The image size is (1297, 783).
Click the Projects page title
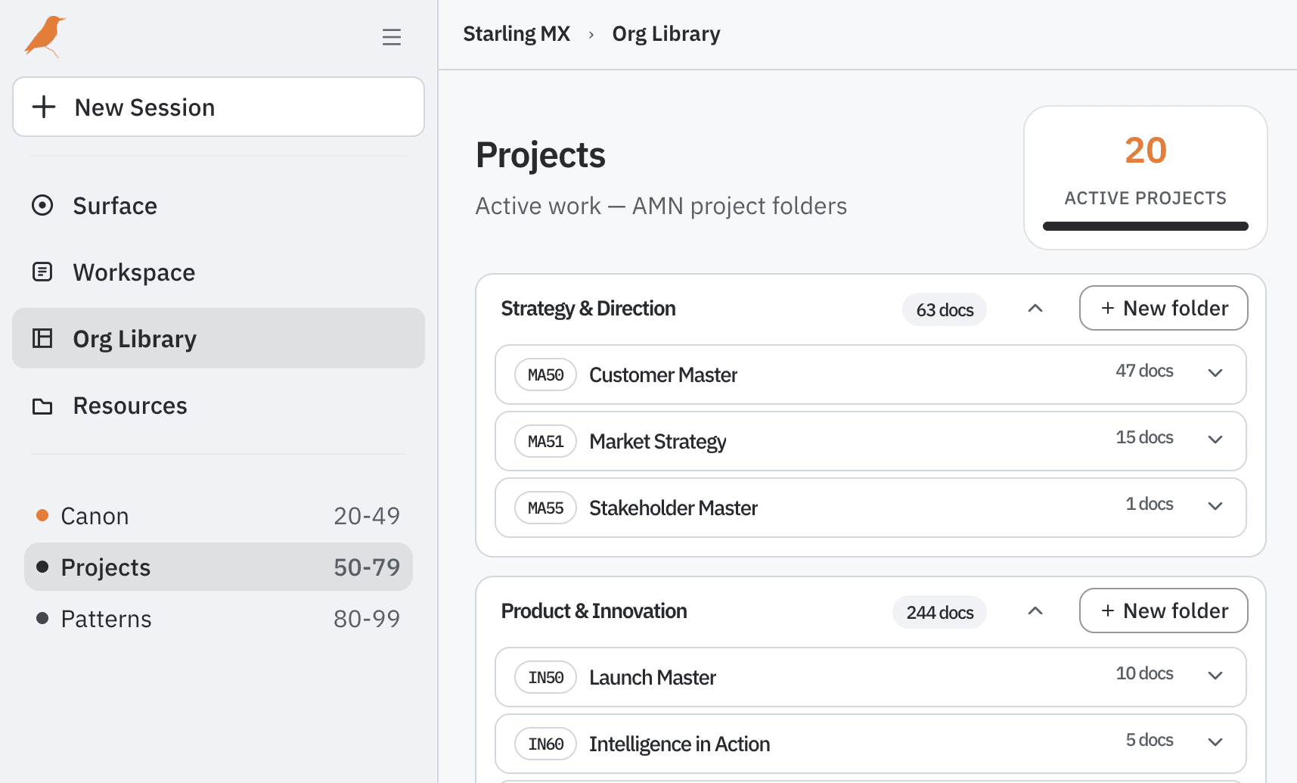click(x=541, y=155)
